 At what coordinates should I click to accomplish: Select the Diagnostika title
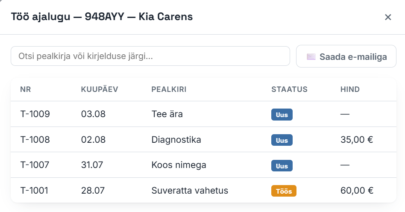[176, 140]
